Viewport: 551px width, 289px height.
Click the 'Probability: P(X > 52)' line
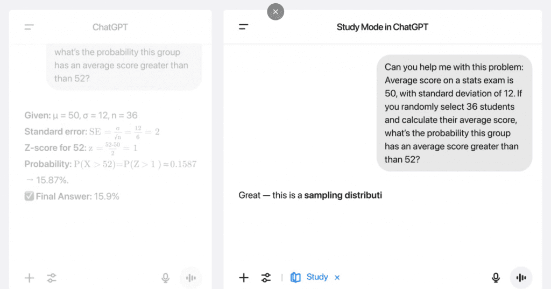[x=110, y=164]
